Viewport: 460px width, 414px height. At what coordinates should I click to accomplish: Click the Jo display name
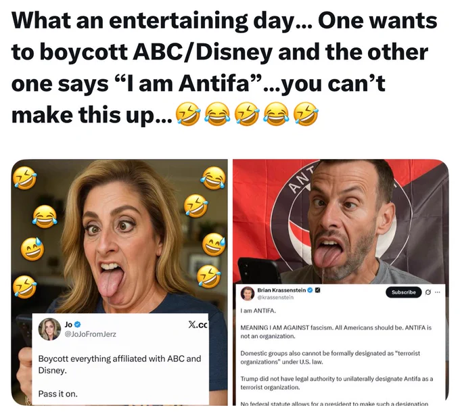click(68, 325)
